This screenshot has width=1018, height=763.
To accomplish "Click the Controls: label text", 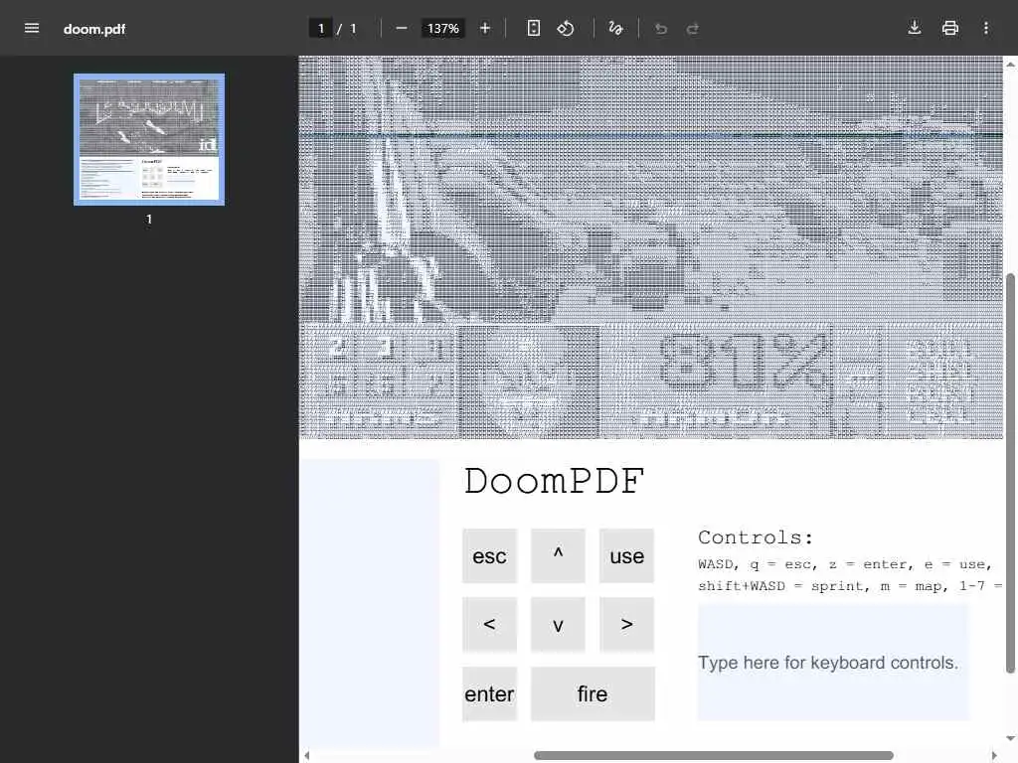I will tap(756, 537).
